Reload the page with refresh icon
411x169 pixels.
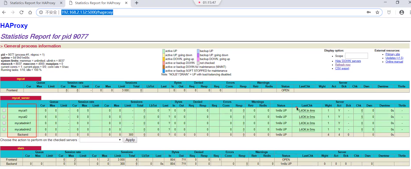22,12
